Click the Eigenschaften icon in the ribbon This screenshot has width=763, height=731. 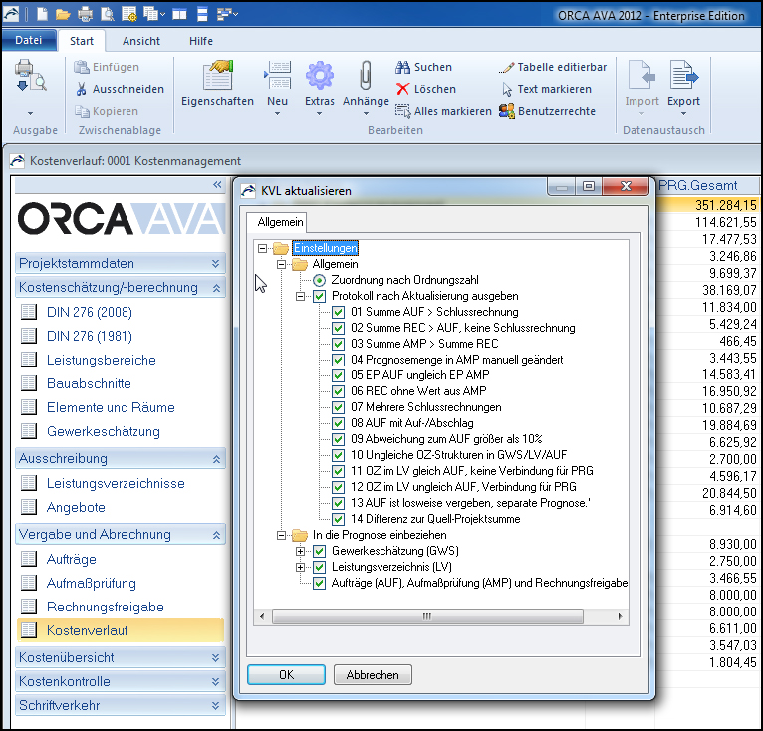217,77
